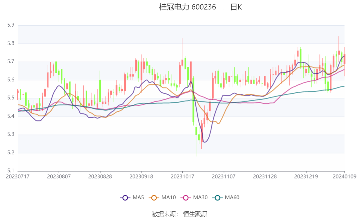Click the x-axis date 20231017
359x218 pixels.
click(x=182, y=177)
